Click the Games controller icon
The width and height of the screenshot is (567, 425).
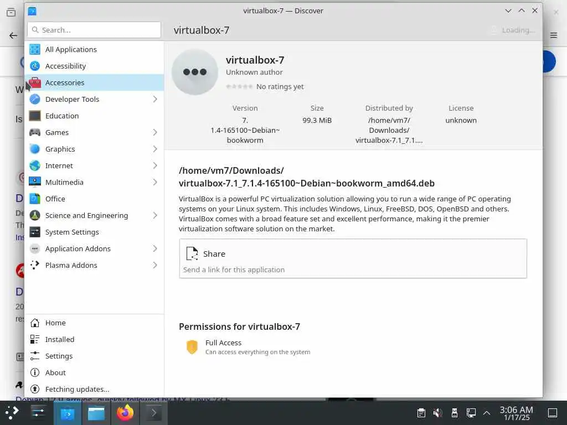[x=35, y=132]
